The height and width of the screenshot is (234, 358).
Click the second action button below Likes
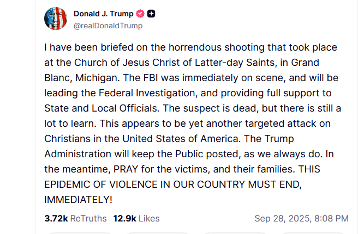click(x=157, y=233)
